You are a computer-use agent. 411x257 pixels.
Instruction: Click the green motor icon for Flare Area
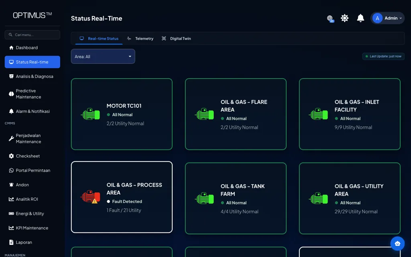point(204,114)
